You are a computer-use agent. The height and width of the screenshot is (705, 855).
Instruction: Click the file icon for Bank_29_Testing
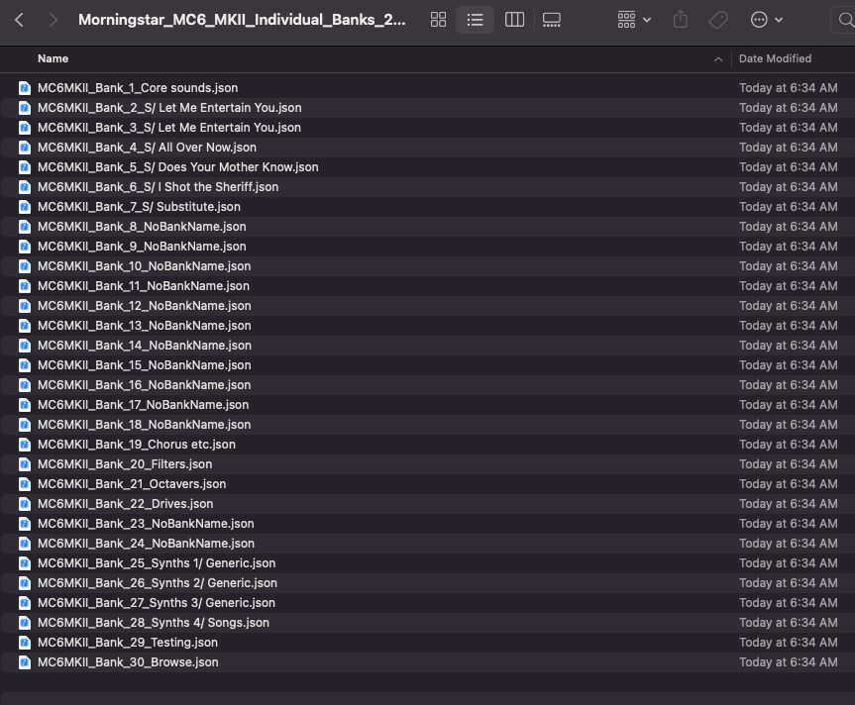pos(25,643)
